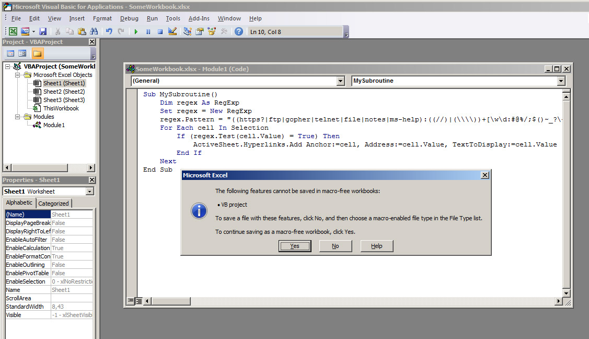Click the ScrollArea property value field
Image resolution: width=589 pixels, height=339 pixels.
pos(72,298)
